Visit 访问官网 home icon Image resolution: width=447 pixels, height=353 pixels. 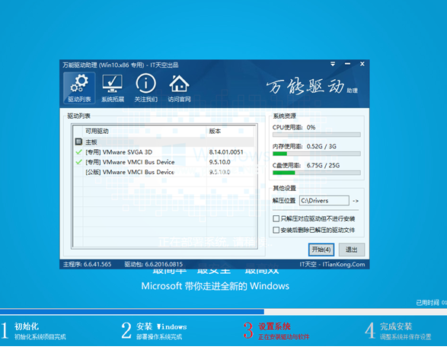[x=179, y=87]
